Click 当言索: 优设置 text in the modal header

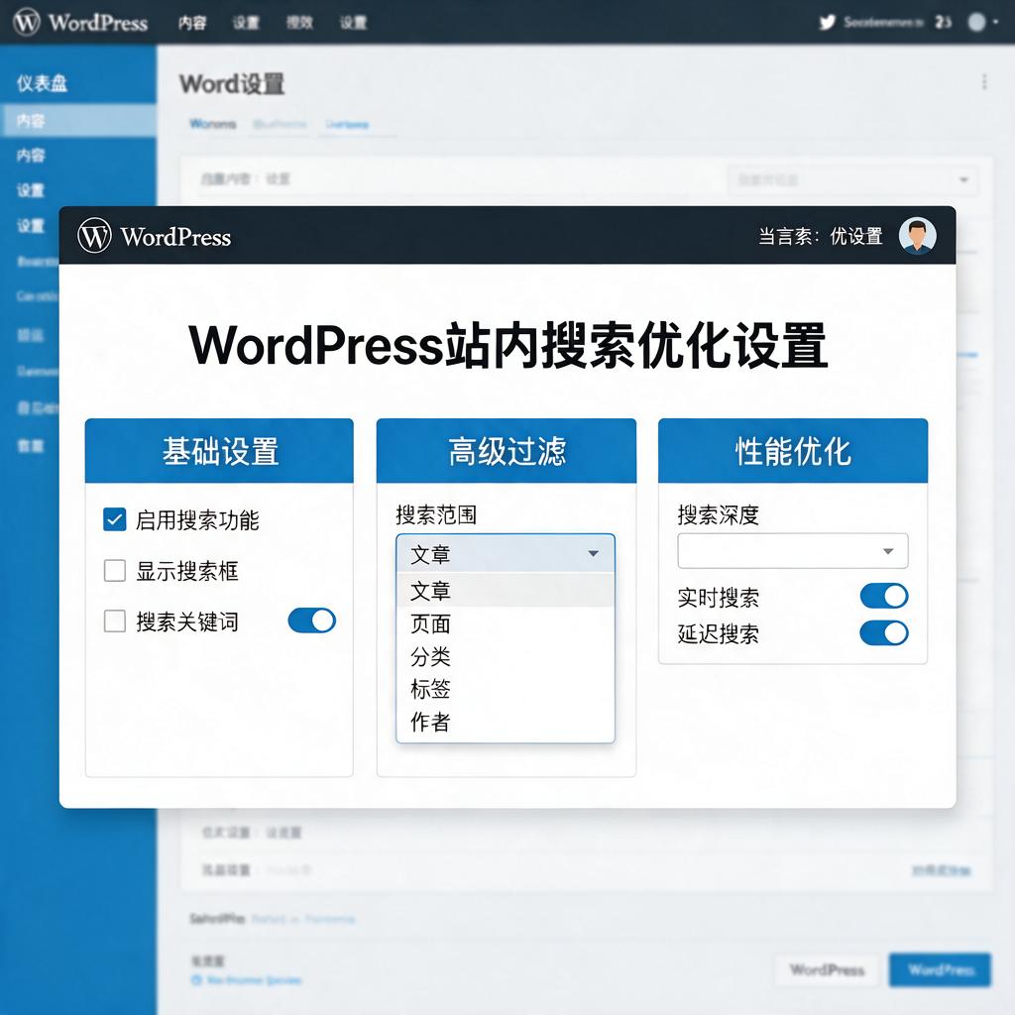pos(820,236)
